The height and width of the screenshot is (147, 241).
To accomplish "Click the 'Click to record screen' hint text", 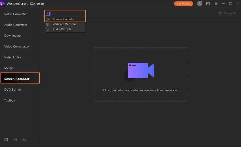I will point(141,90).
